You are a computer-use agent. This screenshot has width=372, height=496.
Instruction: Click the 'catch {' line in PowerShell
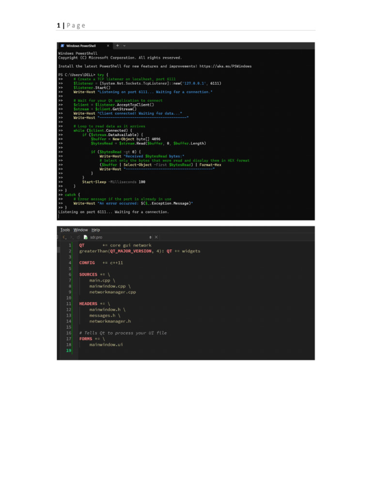(x=73, y=195)
